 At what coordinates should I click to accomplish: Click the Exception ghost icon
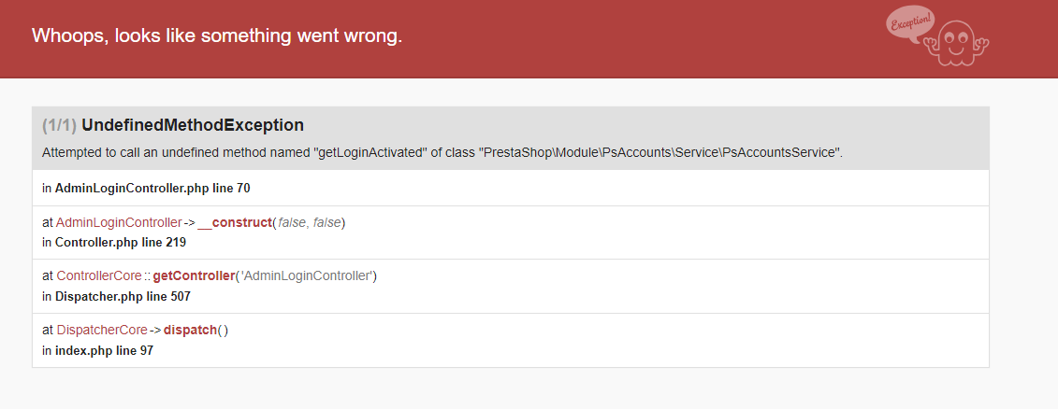pyautogui.click(x=957, y=43)
